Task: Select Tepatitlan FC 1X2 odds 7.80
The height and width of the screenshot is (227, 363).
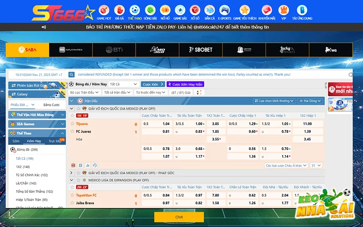Action: 216,195
